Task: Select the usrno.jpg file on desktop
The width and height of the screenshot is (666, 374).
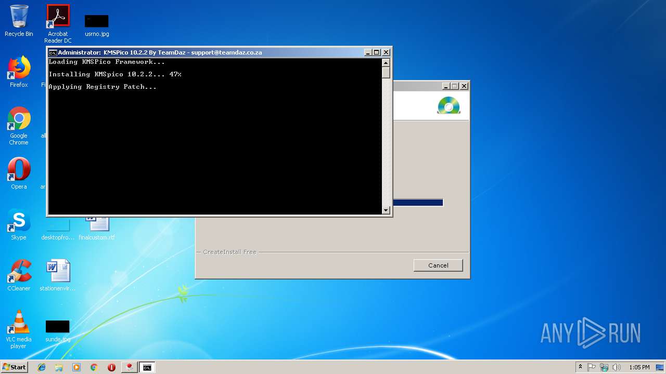Action: pos(97,26)
